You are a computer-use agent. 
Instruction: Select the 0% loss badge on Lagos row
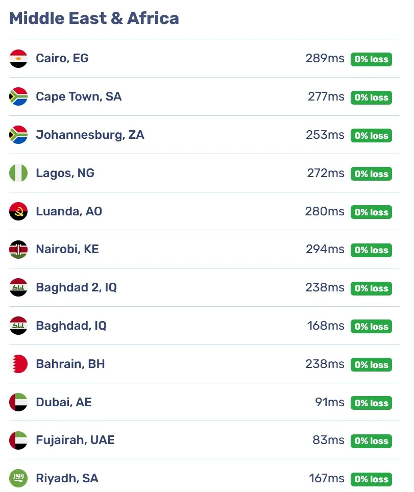(371, 174)
